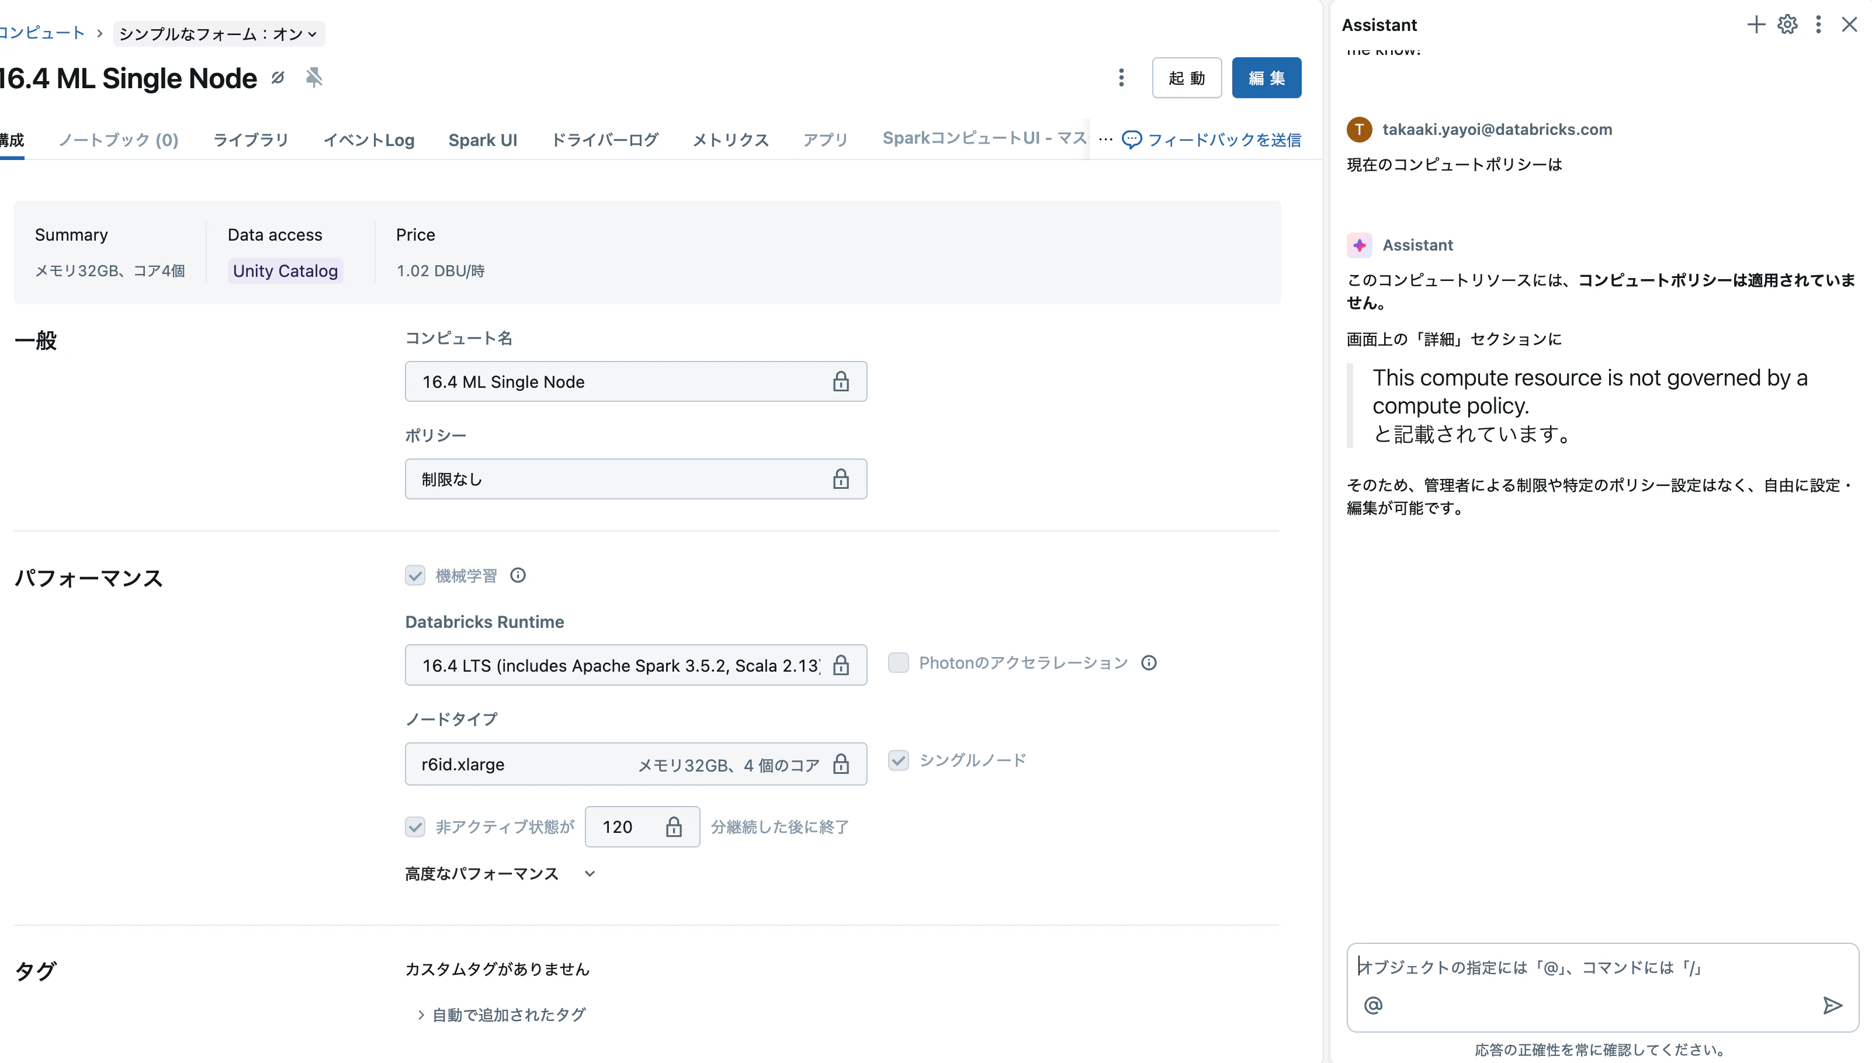This screenshot has width=1872, height=1063.
Task: Go to コンピュート breadcrumb link
Action: click(x=42, y=33)
